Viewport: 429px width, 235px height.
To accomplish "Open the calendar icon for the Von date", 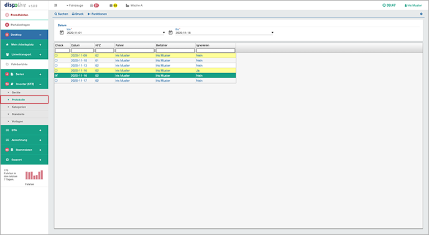I will [62, 32].
